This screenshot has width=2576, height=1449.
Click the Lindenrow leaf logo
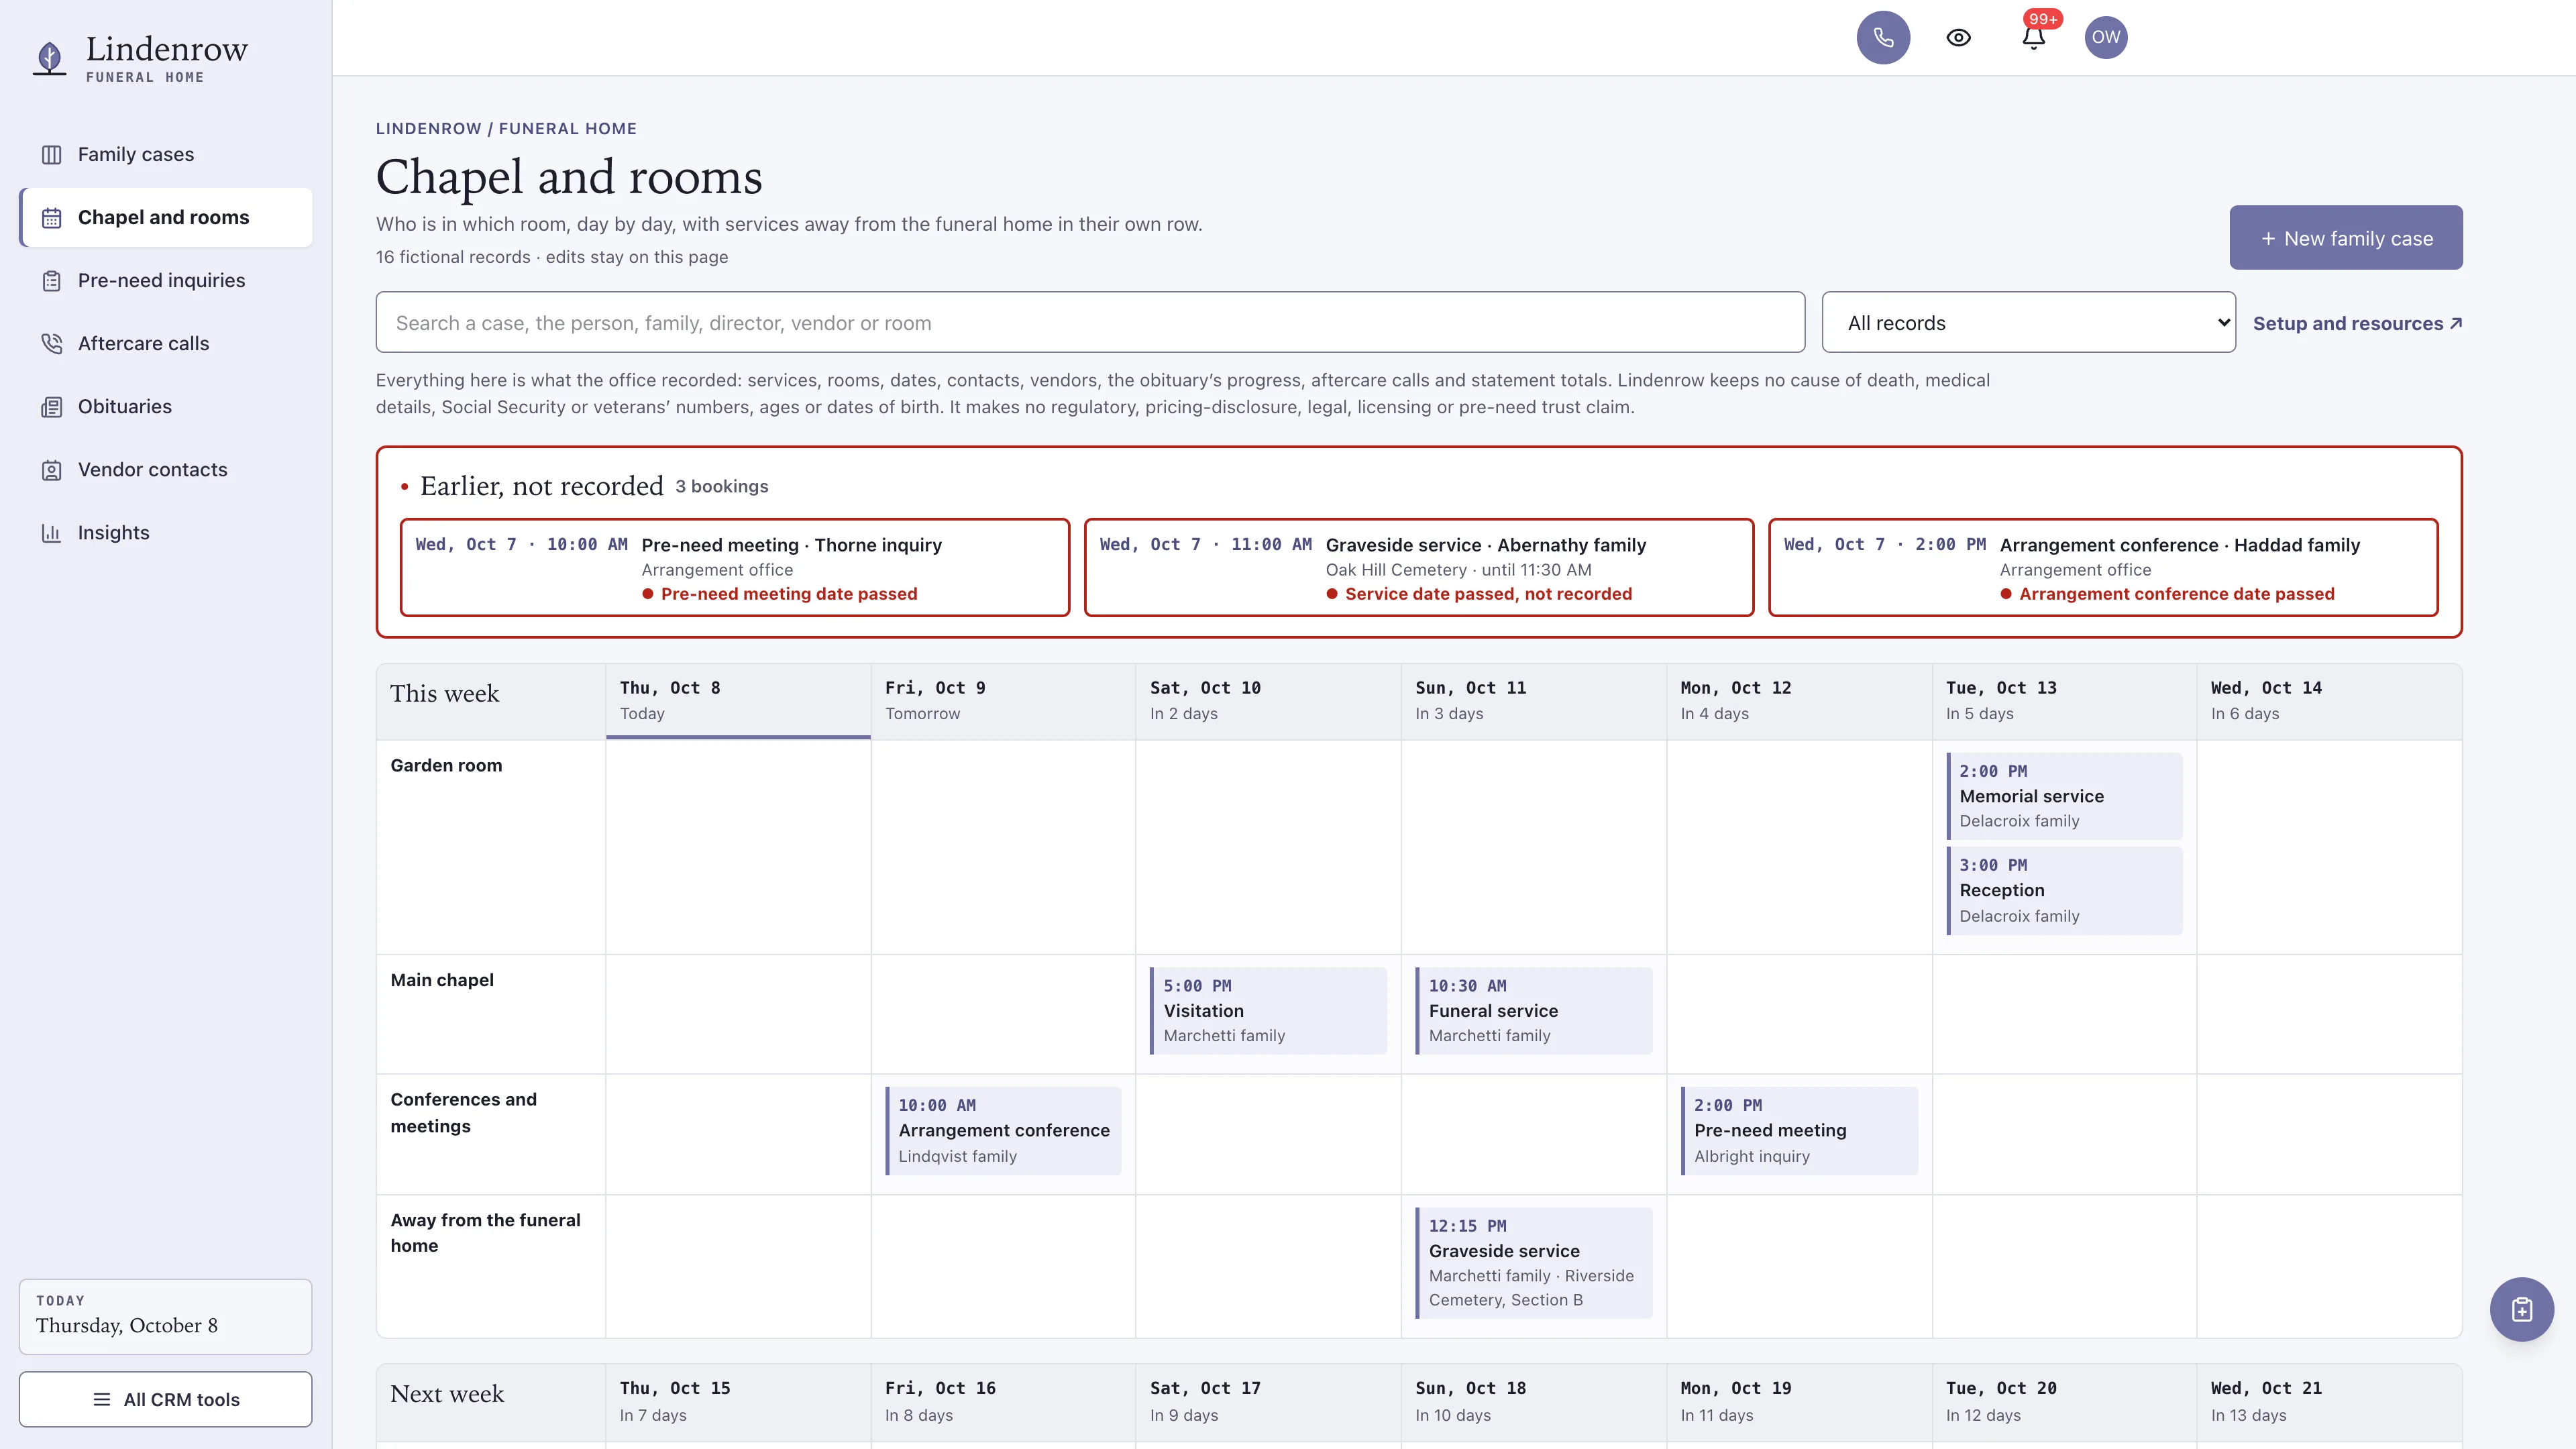49,58
